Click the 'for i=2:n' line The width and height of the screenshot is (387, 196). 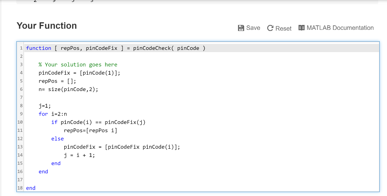pyautogui.click(x=53, y=114)
